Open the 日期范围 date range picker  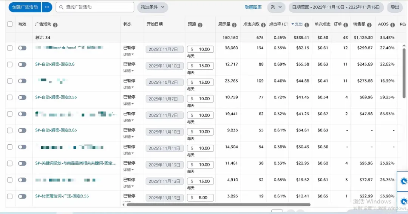click(x=336, y=7)
